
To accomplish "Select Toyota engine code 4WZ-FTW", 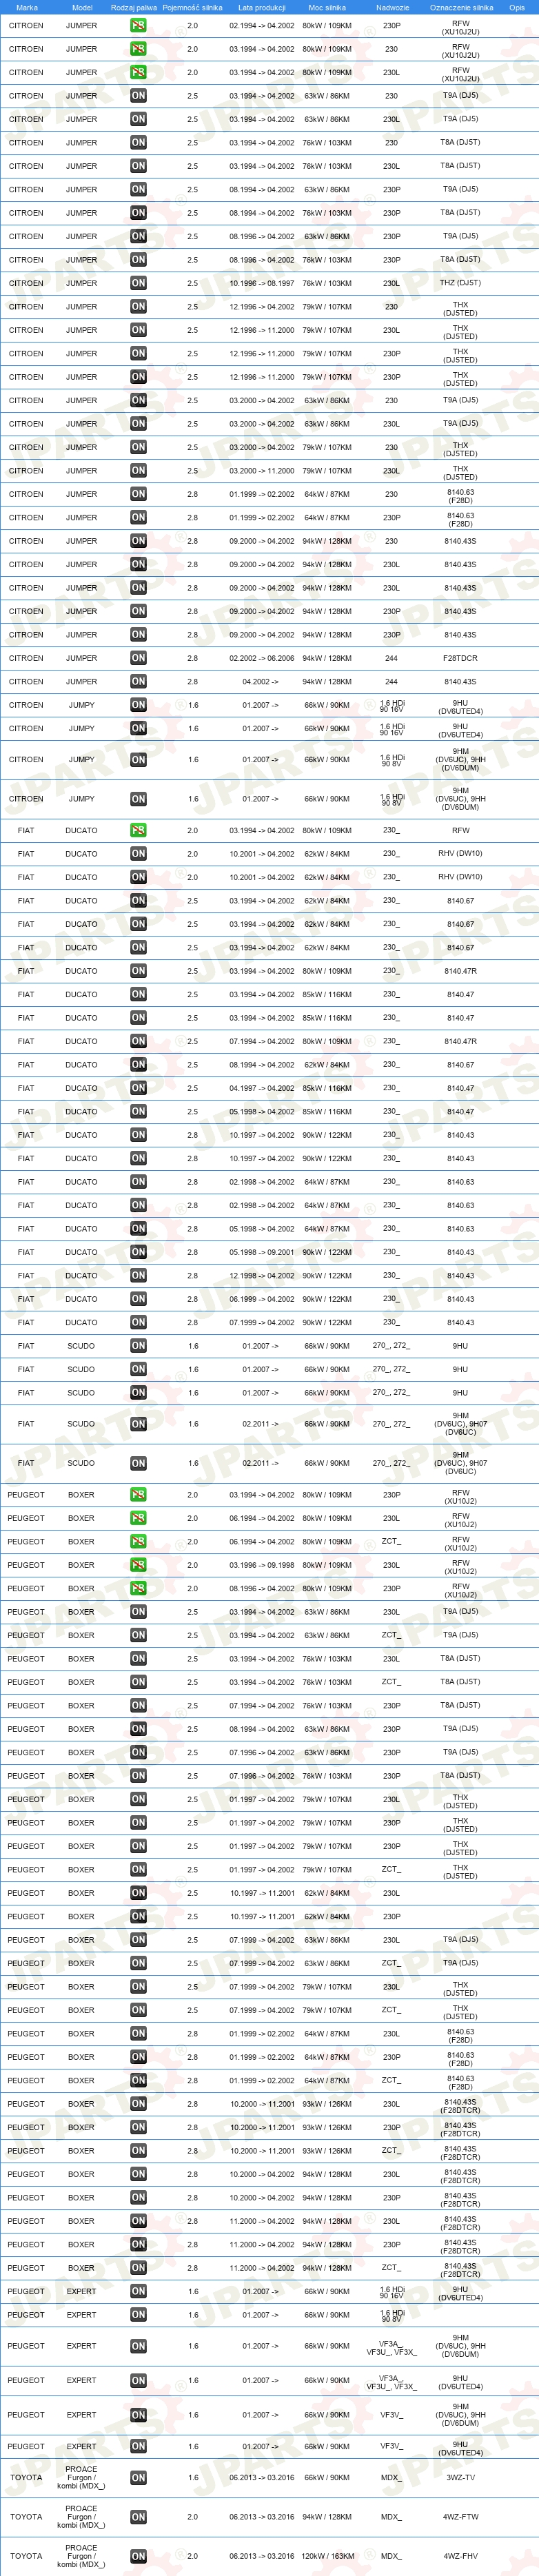I will (460, 2517).
